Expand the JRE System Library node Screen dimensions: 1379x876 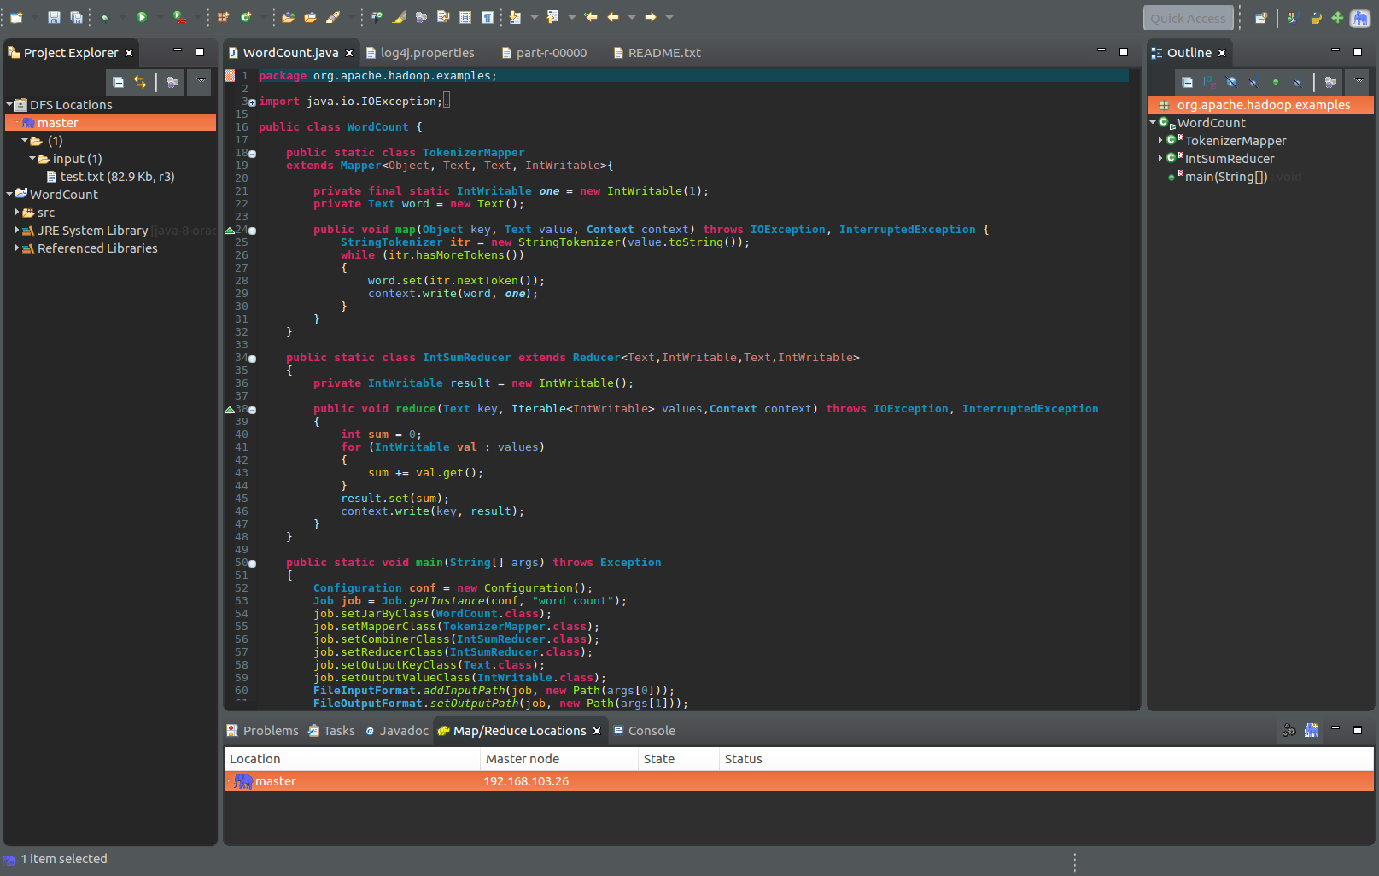click(17, 231)
